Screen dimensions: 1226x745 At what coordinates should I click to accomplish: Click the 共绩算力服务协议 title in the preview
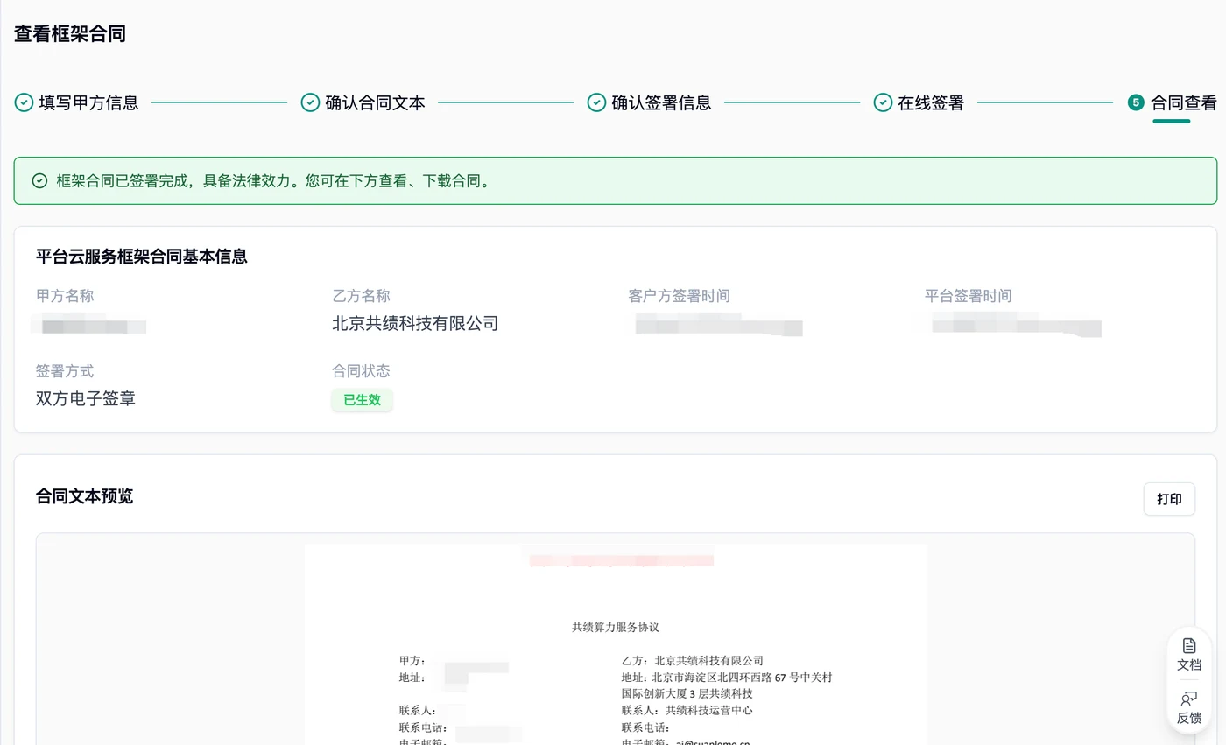[616, 627]
